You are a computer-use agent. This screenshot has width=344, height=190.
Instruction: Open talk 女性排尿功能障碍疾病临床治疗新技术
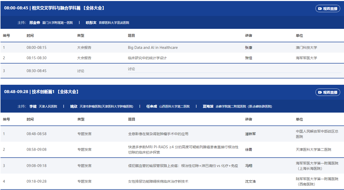[x=158, y=181]
